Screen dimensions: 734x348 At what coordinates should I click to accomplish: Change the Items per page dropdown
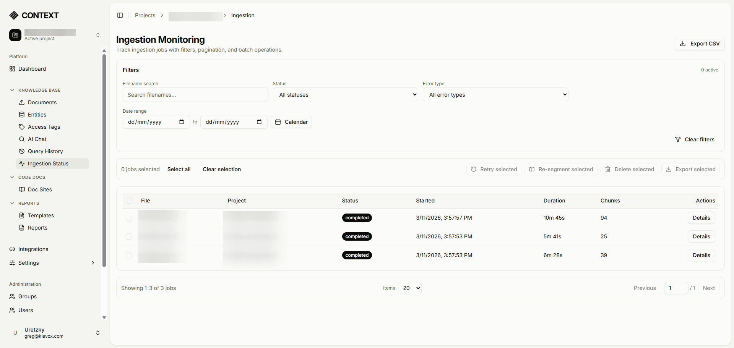click(409, 288)
